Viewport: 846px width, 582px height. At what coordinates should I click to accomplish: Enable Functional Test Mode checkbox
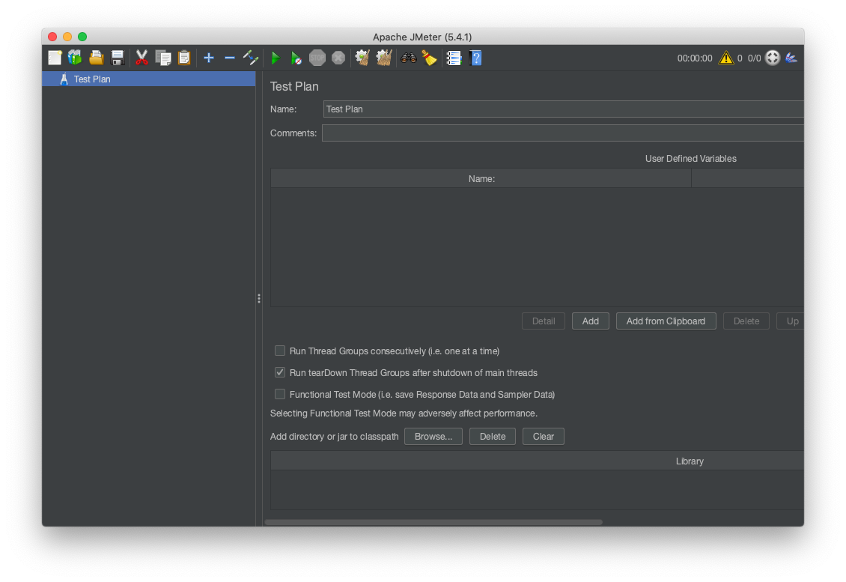coord(279,394)
